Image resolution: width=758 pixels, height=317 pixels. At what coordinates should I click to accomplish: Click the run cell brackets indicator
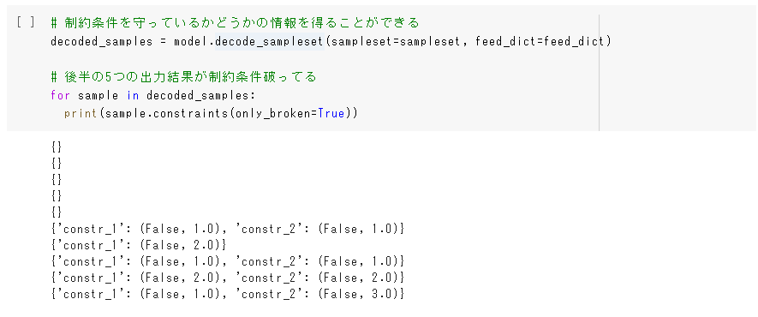pos(25,22)
